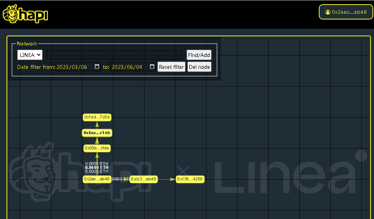
Task: Focus the address search input field
Action: tap(115, 55)
